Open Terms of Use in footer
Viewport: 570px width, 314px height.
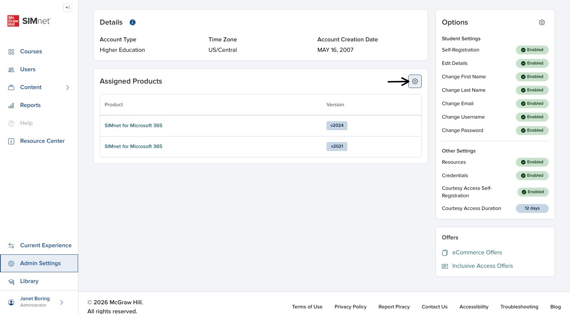click(x=307, y=307)
